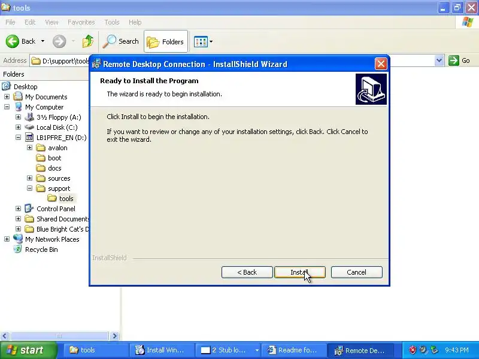Click the Install button in the wizard
This screenshot has width=479, height=359.
click(300, 272)
